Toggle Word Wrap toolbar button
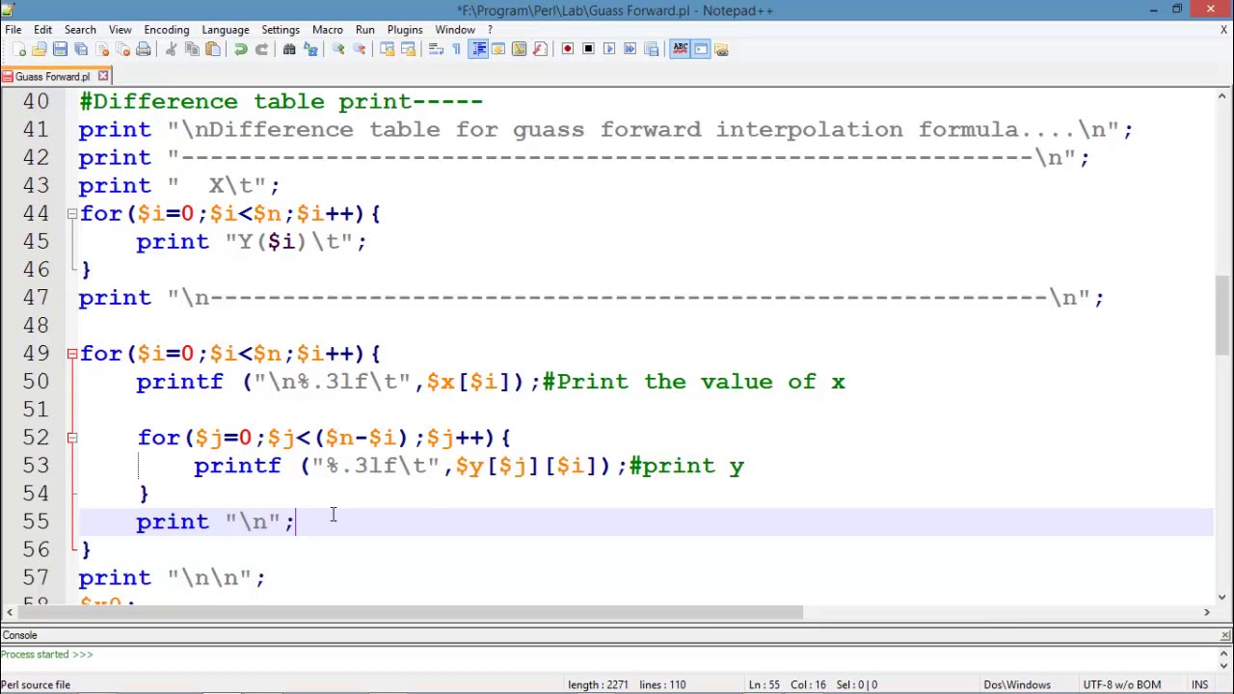Image resolution: width=1234 pixels, height=694 pixels. tap(435, 49)
